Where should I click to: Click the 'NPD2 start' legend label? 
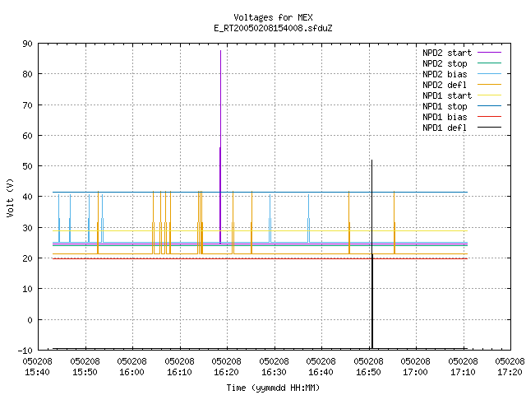click(x=447, y=53)
